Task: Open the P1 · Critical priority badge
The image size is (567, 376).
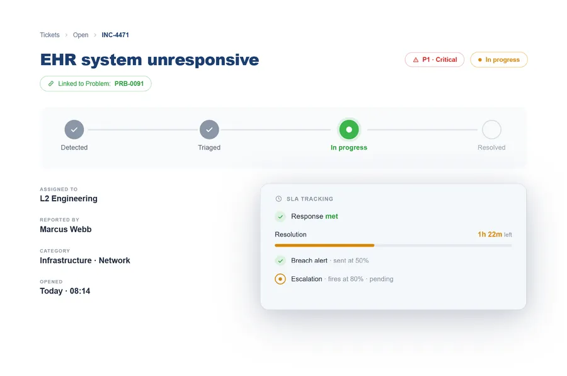Action: click(435, 60)
